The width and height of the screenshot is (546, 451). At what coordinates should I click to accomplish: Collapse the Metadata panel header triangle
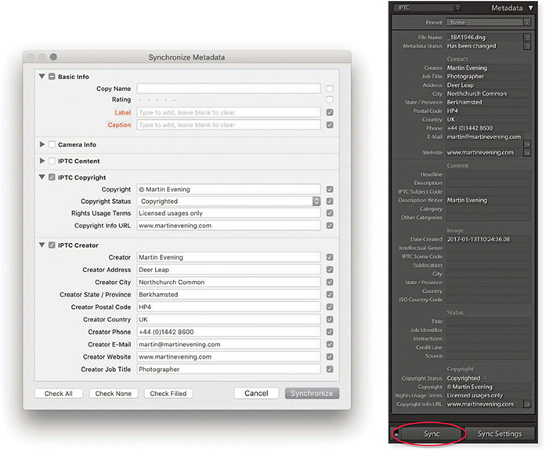tap(530, 7)
